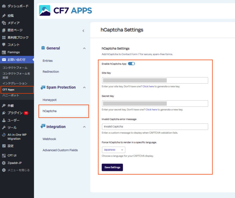This screenshot has height=198, width=235.
Task: Collapse the Spam Protection section
Action: click(84, 87)
